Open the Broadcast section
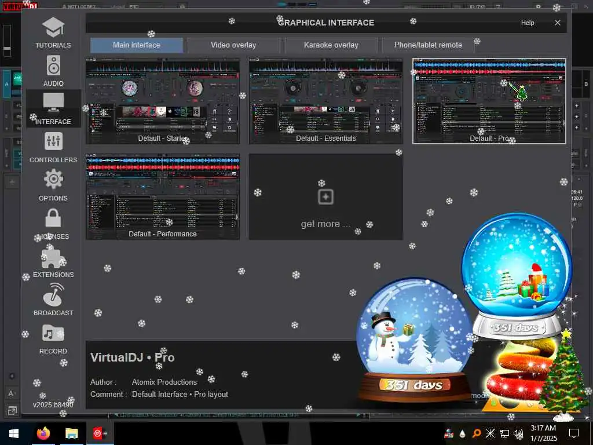Image resolution: width=593 pixels, height=445 pixels. (53, 300)
